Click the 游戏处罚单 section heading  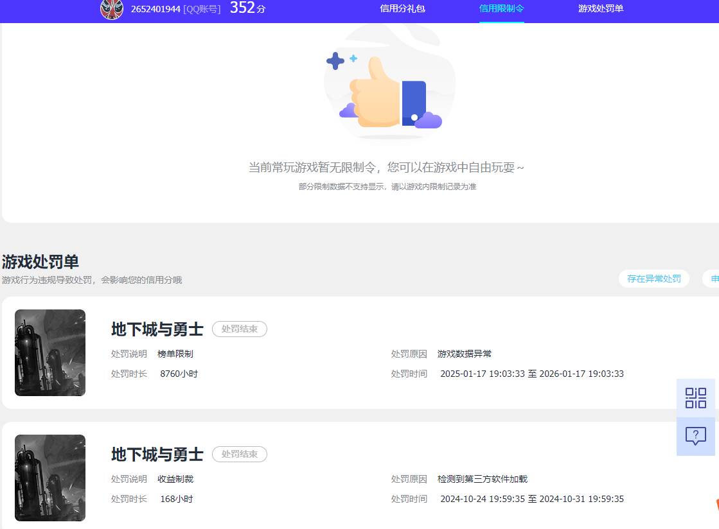pyautogui.click(x=40, y=262)
